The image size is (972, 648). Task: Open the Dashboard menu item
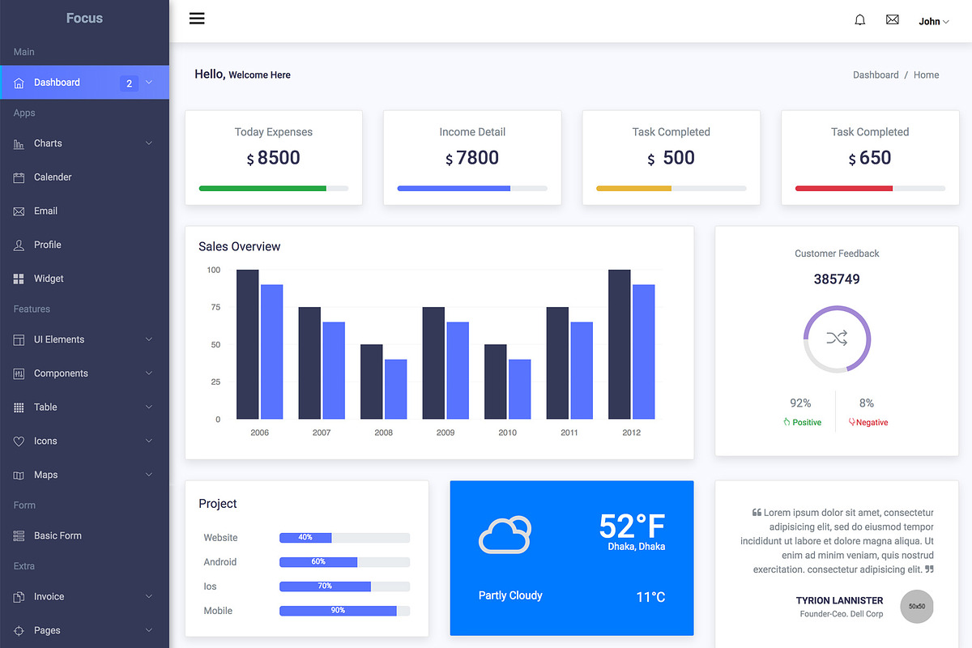coord(57,82)
